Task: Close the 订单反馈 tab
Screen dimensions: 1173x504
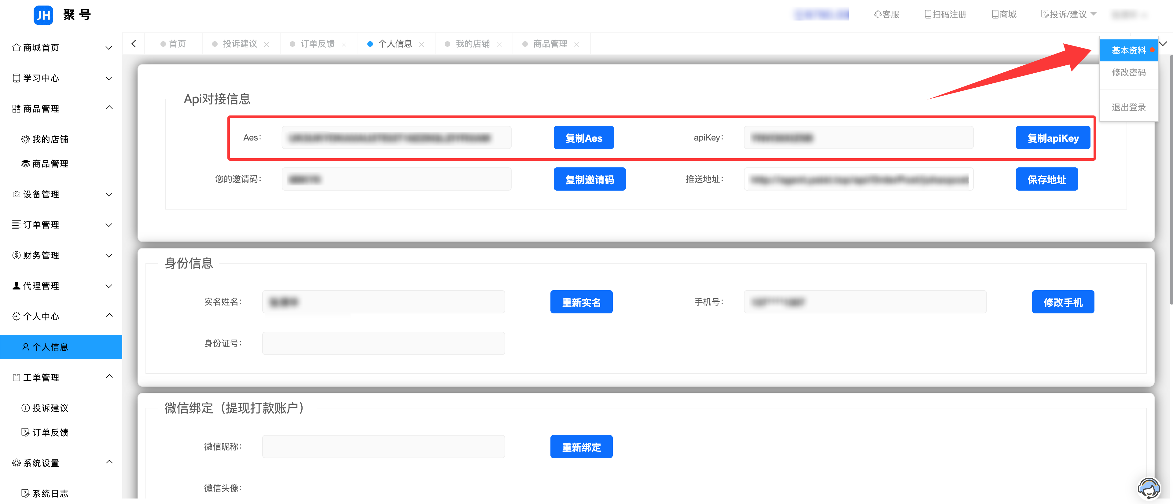Action: pyautogui.click(x=344, y=44)
